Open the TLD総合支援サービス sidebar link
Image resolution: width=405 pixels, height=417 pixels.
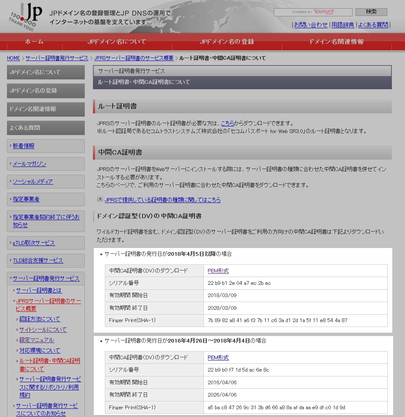pyautogui.click(x=38, y=260)
